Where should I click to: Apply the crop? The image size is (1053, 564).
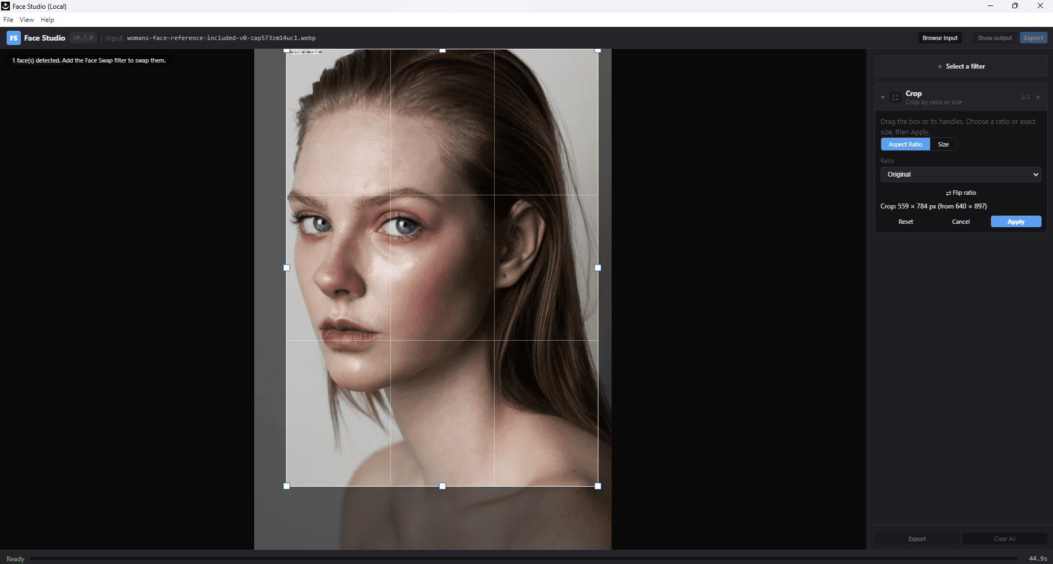[x=1016, y=222]
